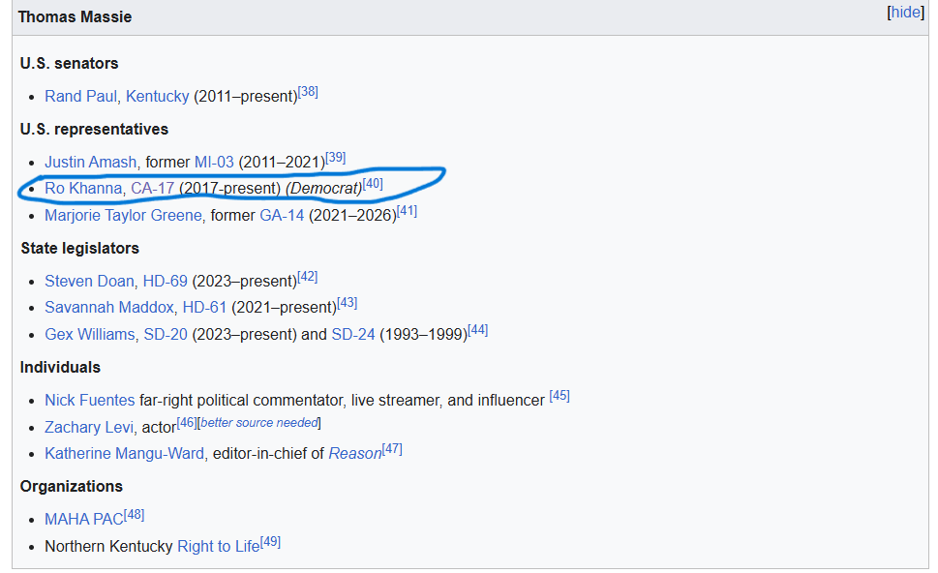Open the MI-03 district link

point(214,162)
